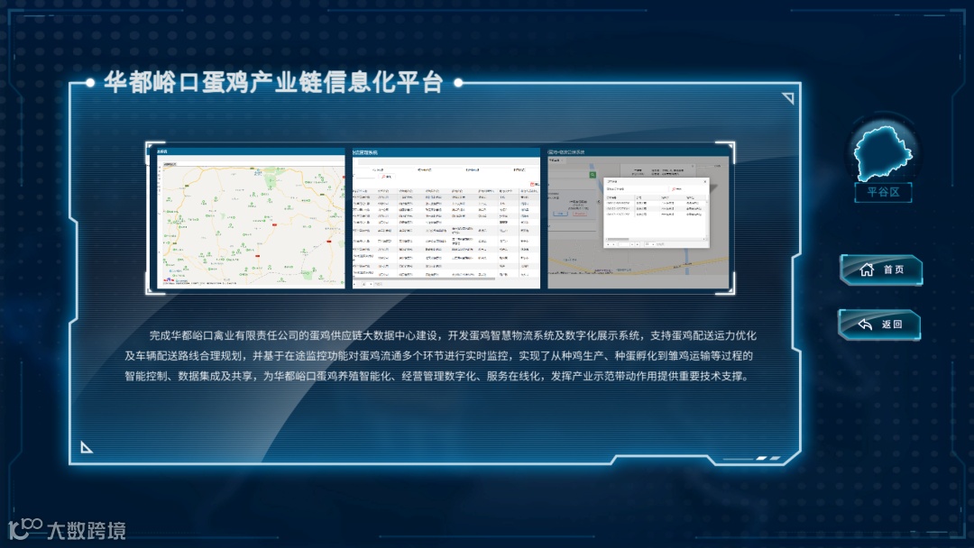Click the description paragraph starting 完成华都峪口
Viewport: 974px width, 548px height.
[x=440, y=356]
